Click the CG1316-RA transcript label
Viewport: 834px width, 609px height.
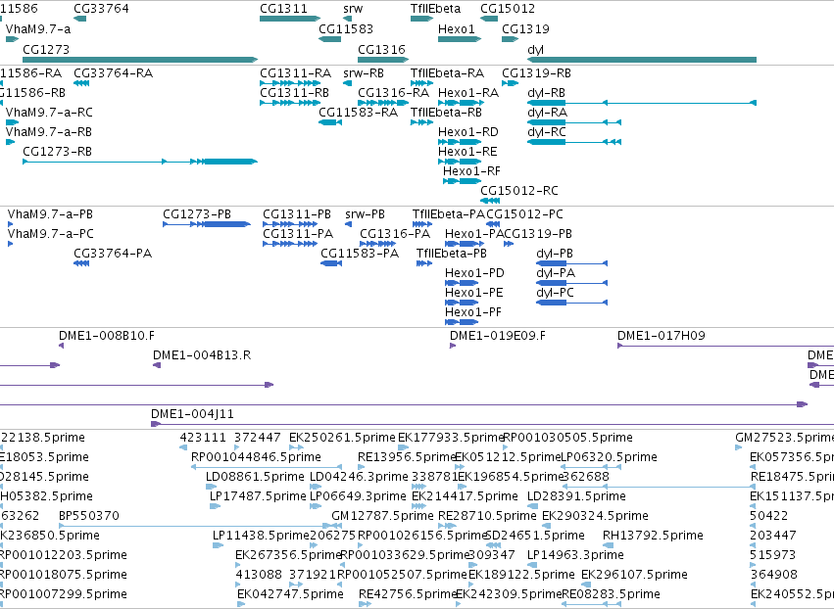pos(394,92)
